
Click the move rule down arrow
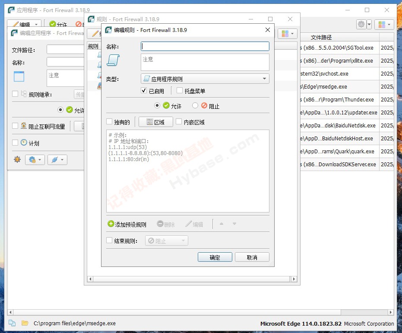coord(234,224)
